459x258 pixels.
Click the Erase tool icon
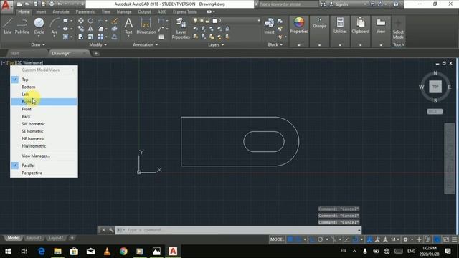(115, 21)
